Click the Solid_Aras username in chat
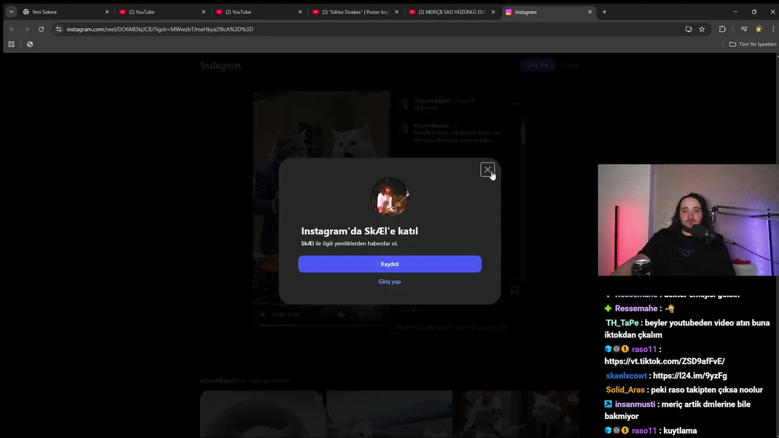Image resolution: width=779 pixels, height=438 pixels. coord(625,390)
